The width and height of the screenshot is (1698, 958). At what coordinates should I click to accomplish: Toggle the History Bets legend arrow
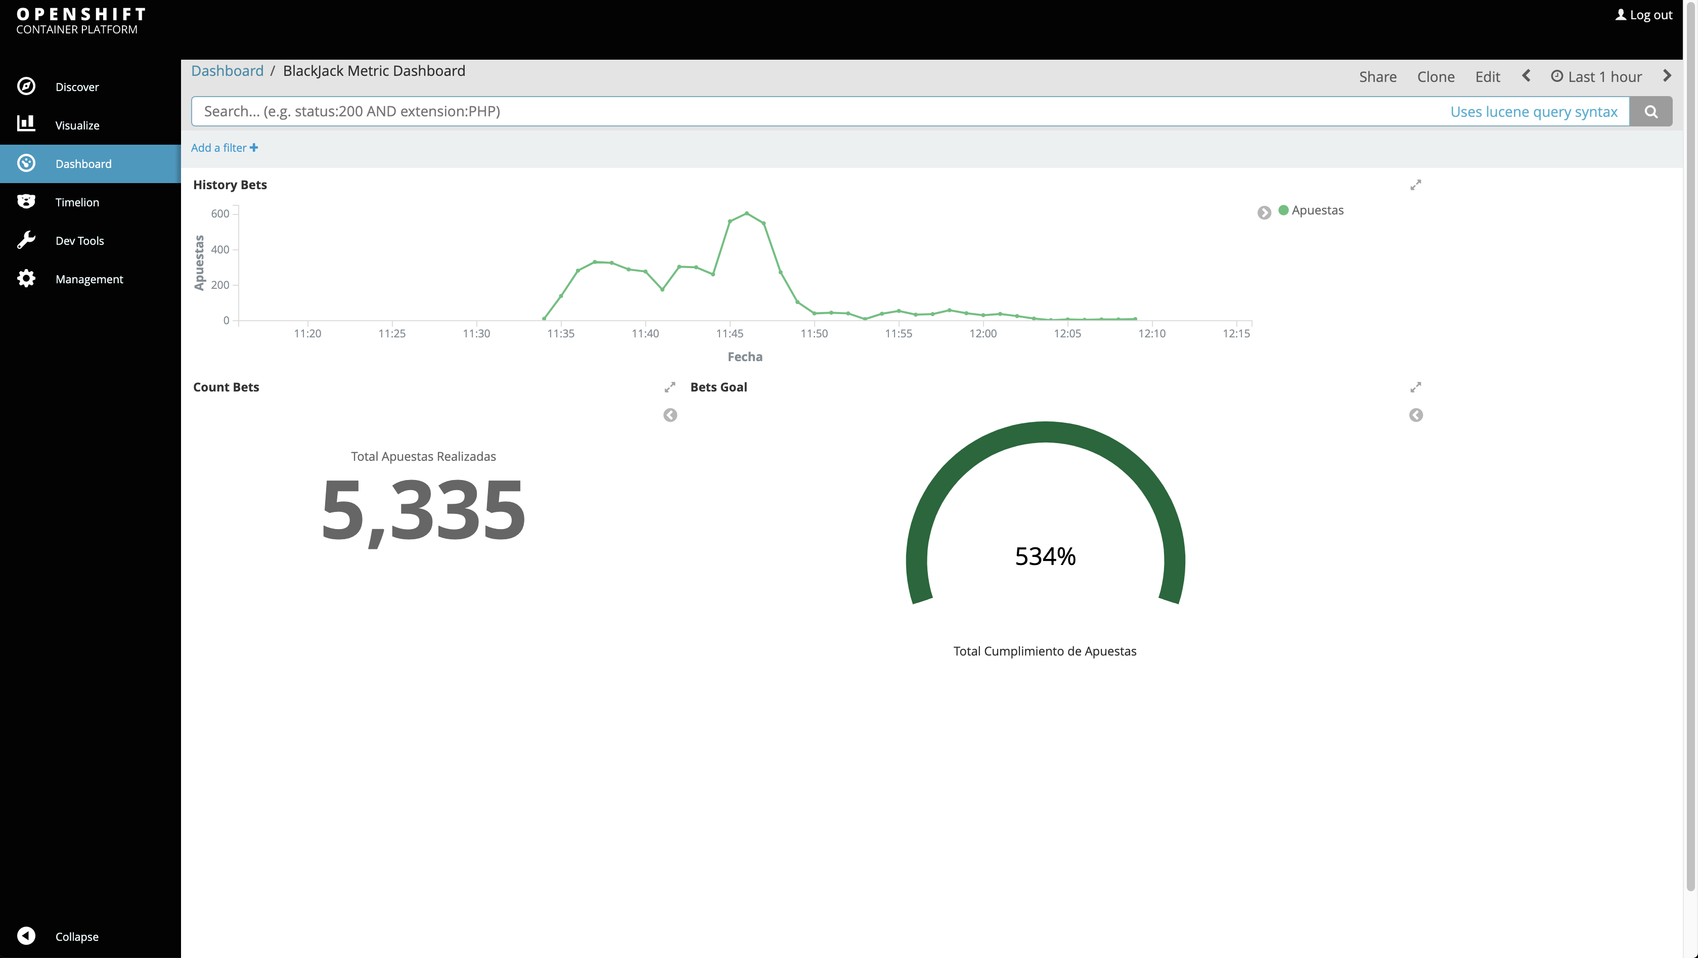coord(1264,212)
